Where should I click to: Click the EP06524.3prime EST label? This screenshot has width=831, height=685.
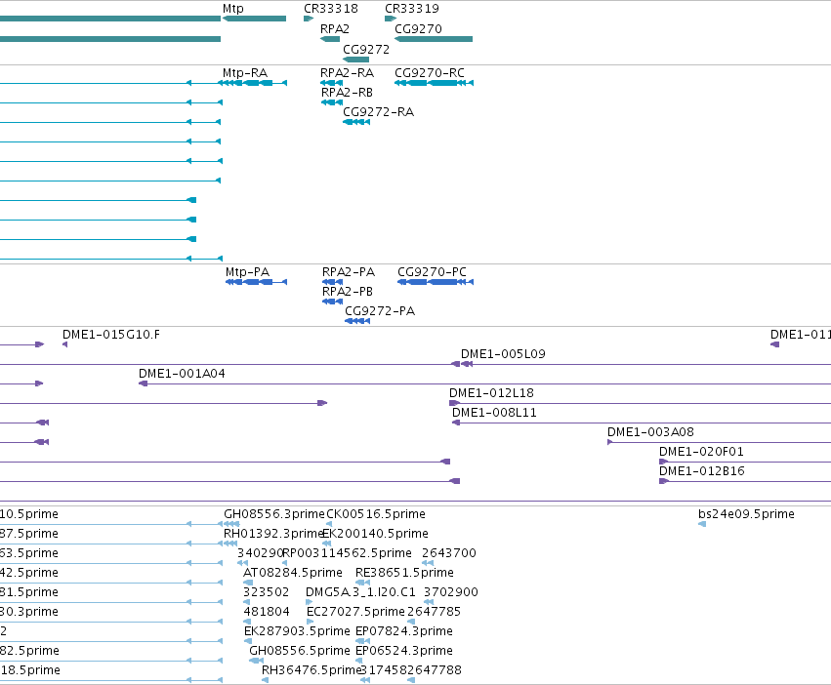(x=404, y=651)
